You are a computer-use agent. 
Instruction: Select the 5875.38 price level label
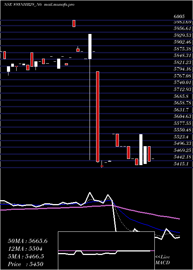[x=182, y=49]
